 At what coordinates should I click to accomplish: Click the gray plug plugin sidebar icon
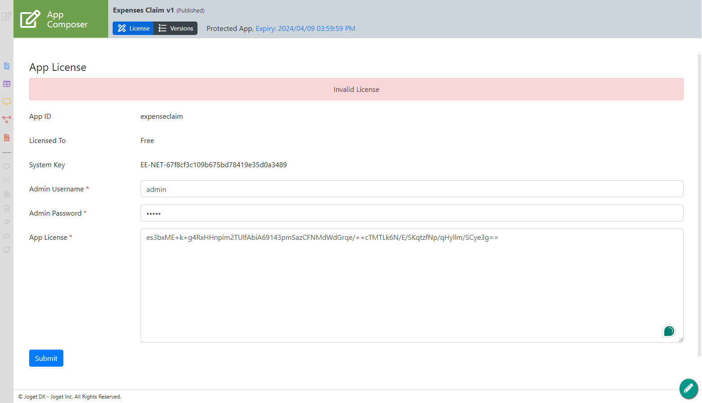7,222
